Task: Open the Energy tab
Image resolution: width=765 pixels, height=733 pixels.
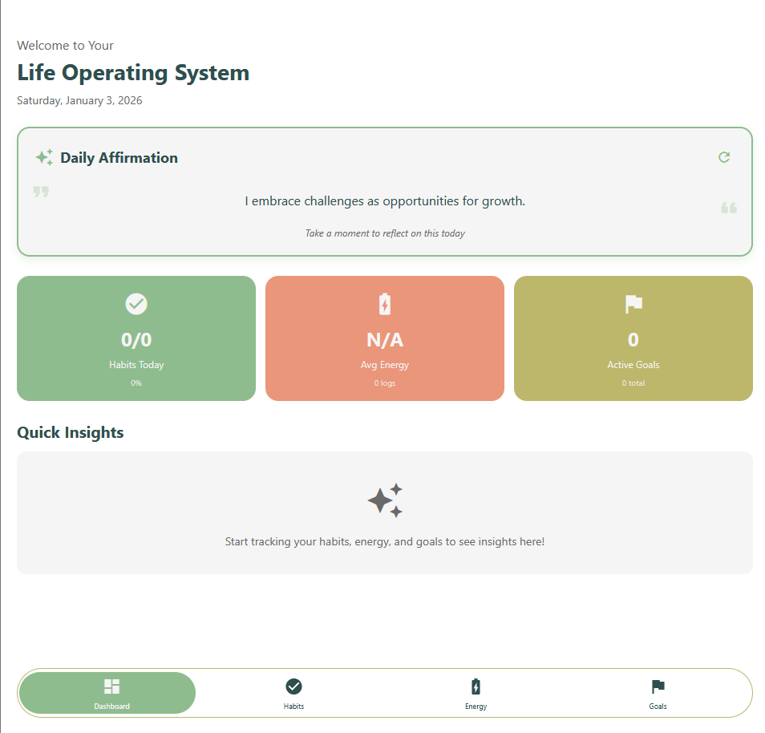Action: coord(476,694)
